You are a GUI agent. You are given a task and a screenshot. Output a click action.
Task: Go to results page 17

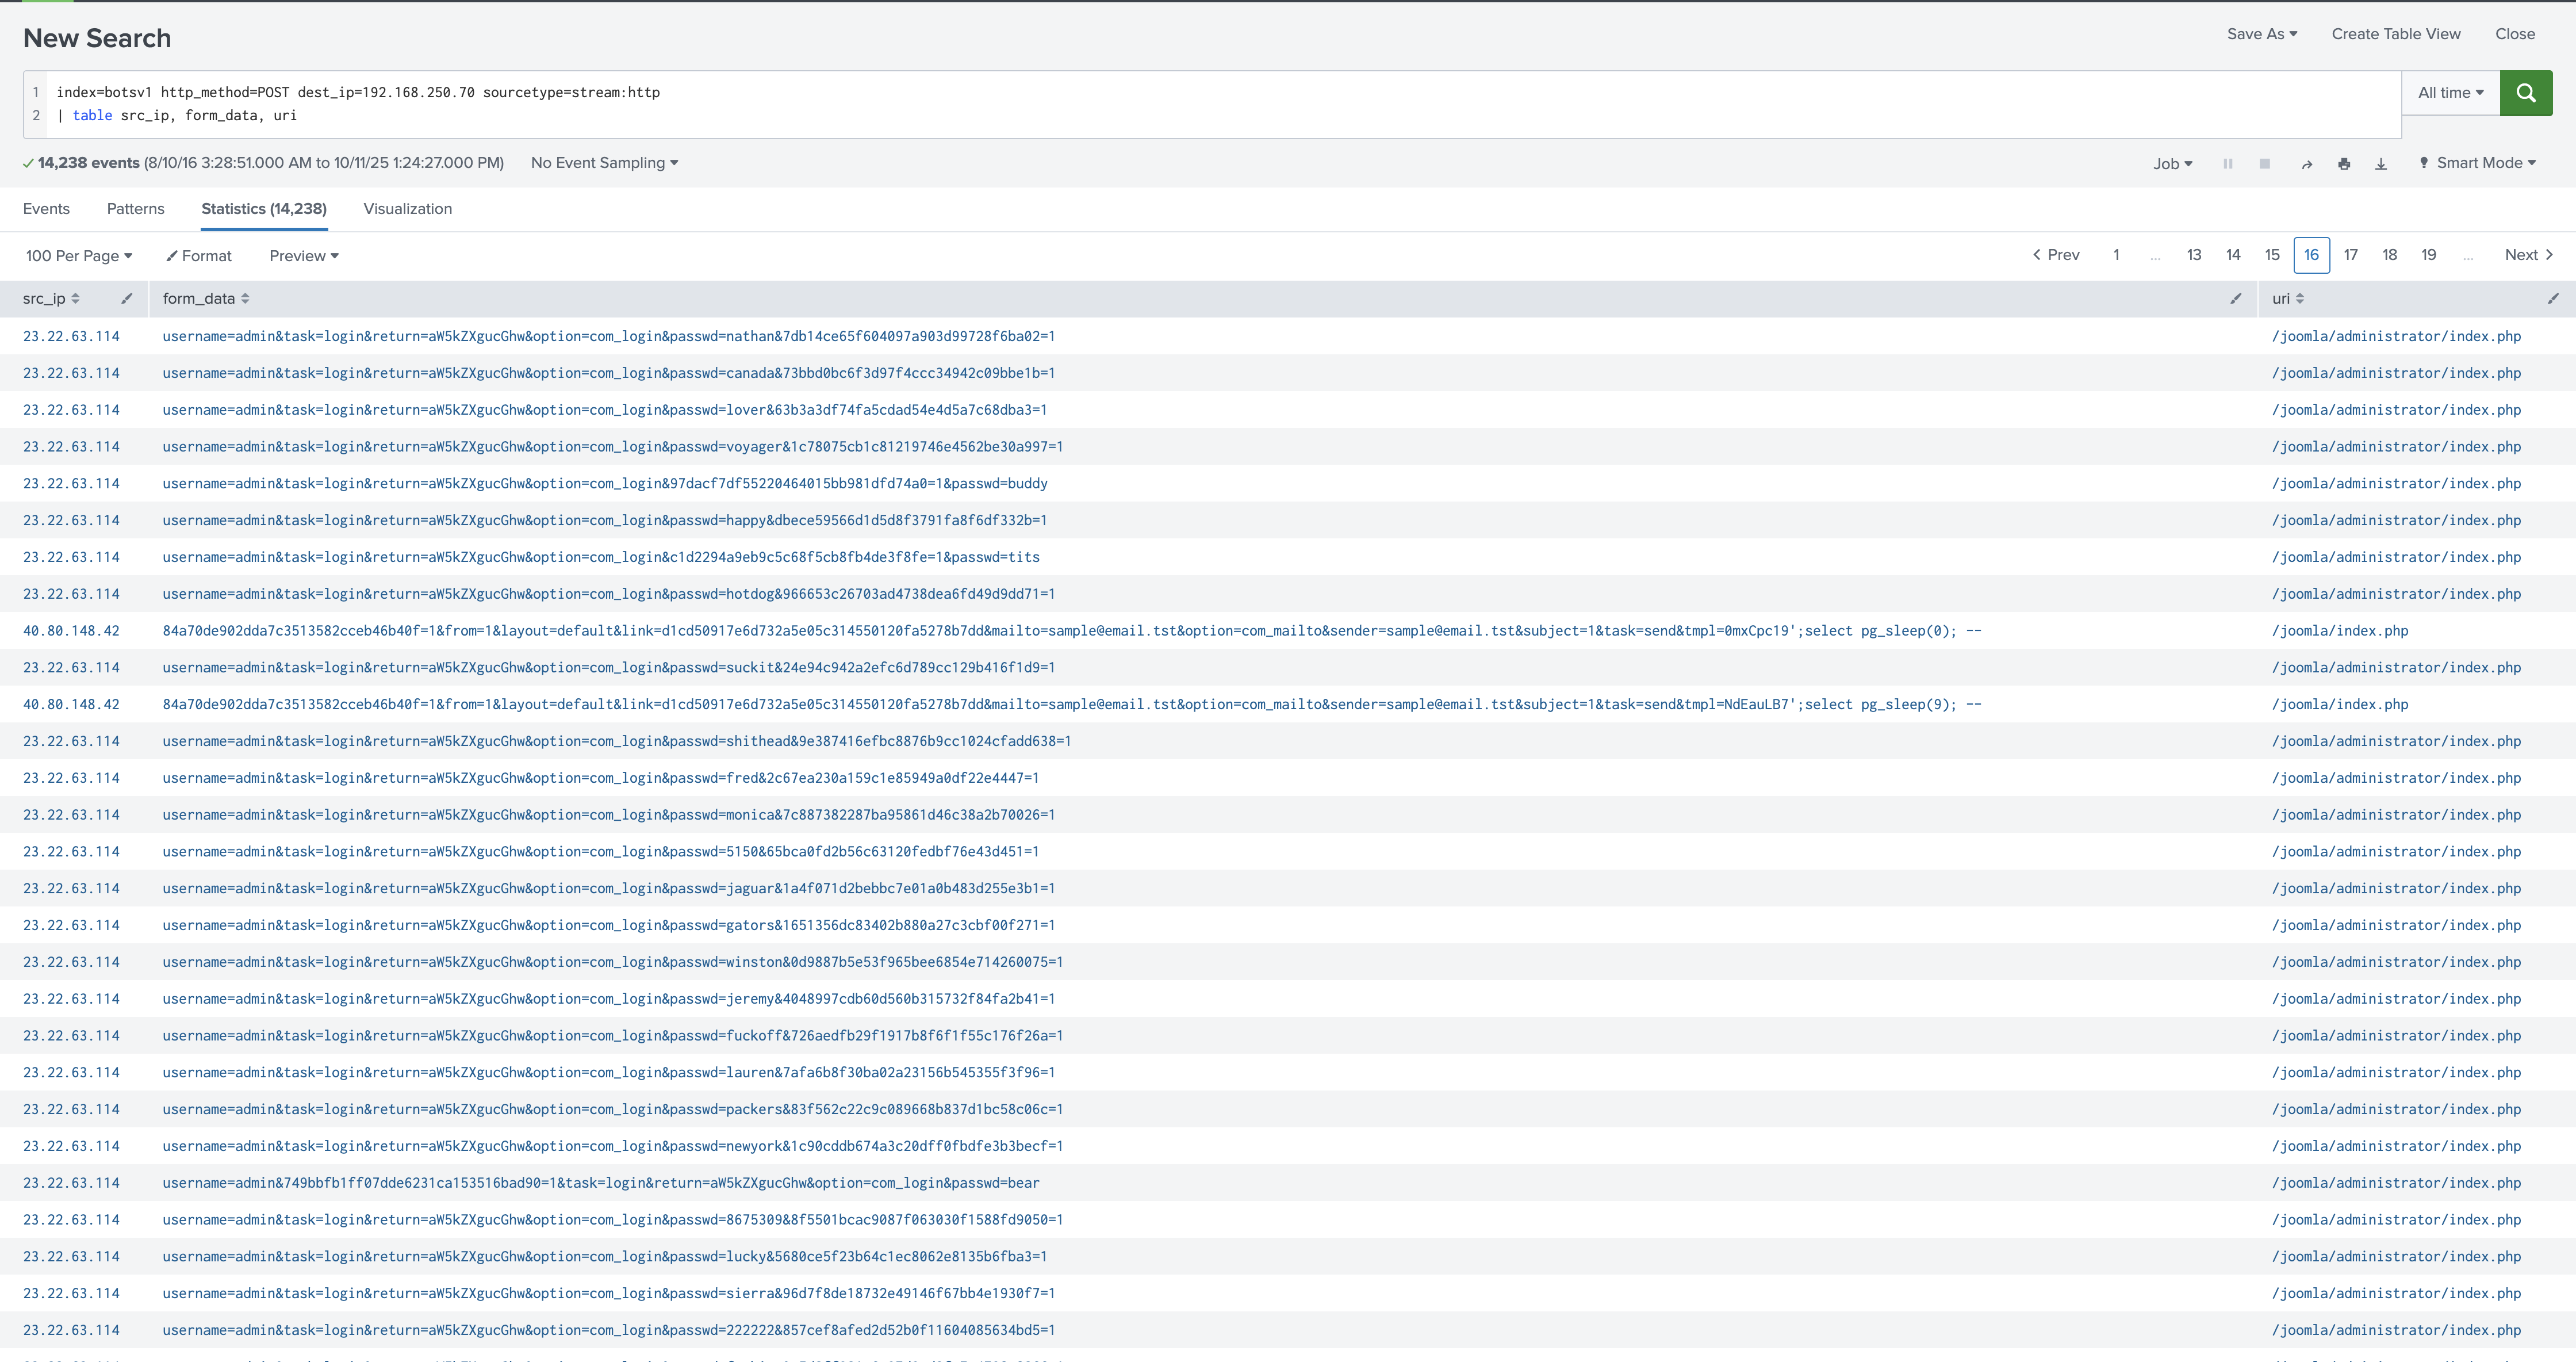point(2350,255)
